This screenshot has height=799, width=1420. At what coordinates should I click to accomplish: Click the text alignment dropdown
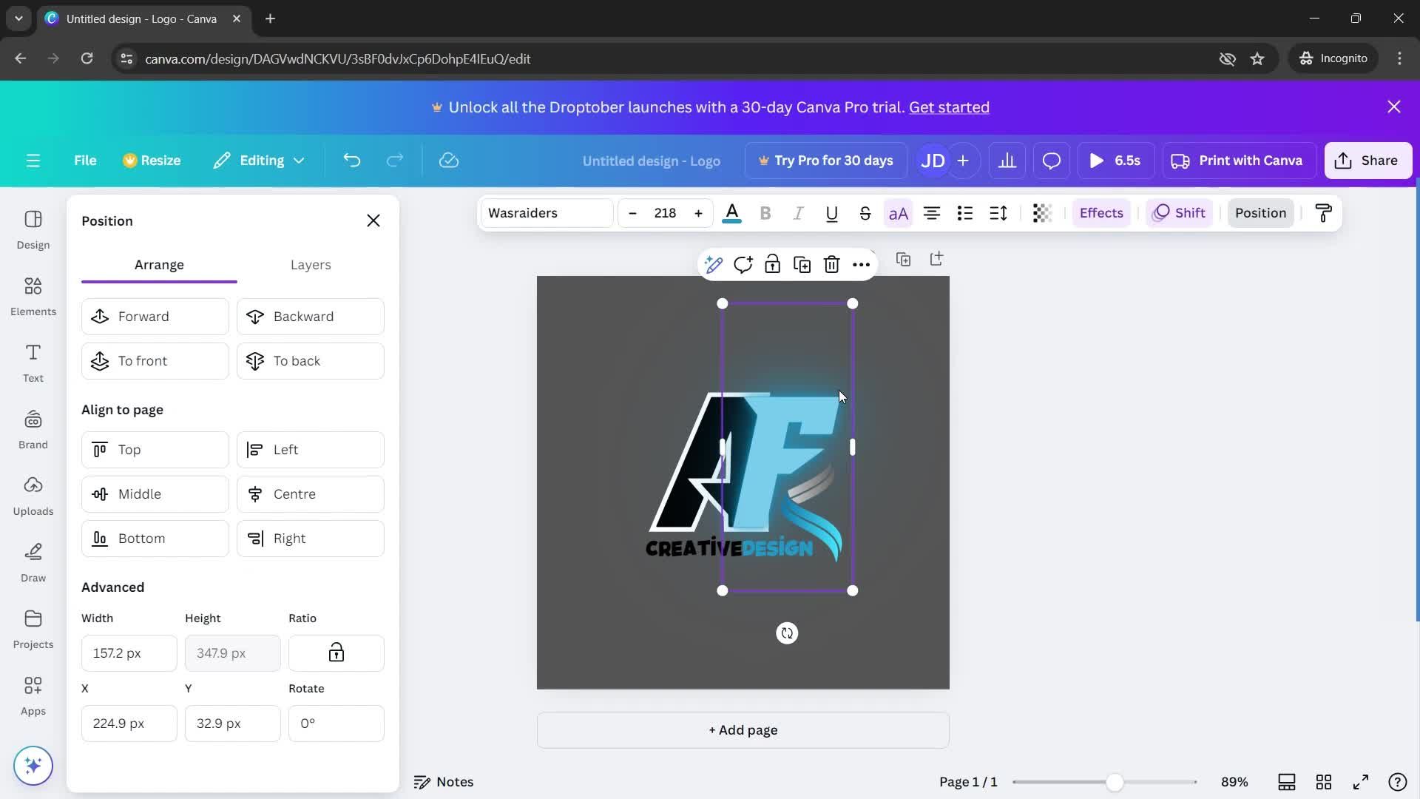tap(931, 212)
